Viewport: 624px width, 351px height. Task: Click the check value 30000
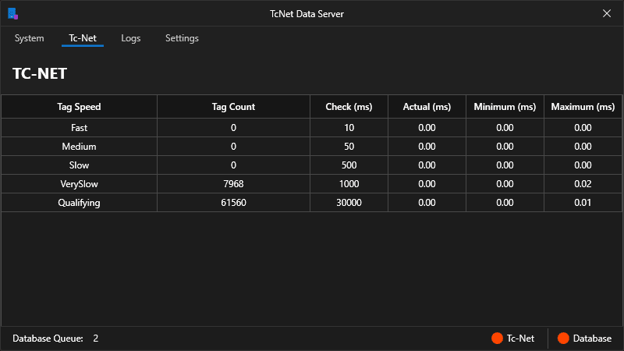point(349,203)
